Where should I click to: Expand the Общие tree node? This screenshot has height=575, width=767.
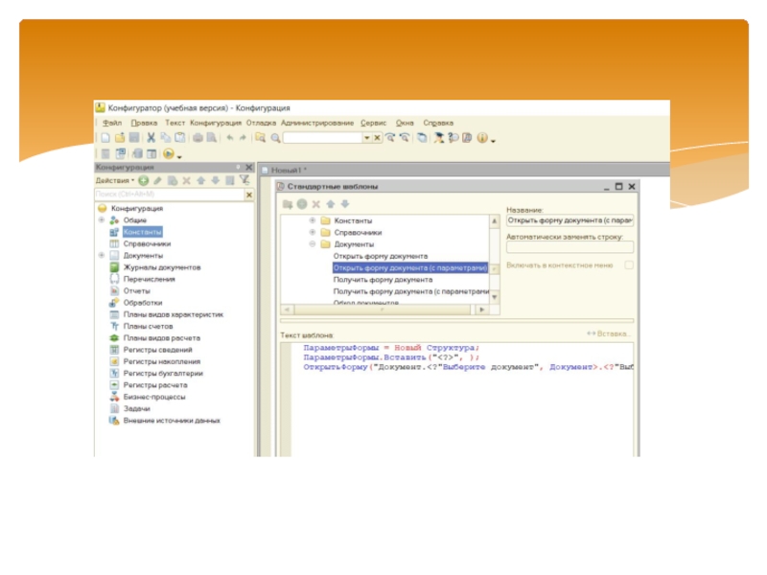pyautogui.click(x=101, y=219)
